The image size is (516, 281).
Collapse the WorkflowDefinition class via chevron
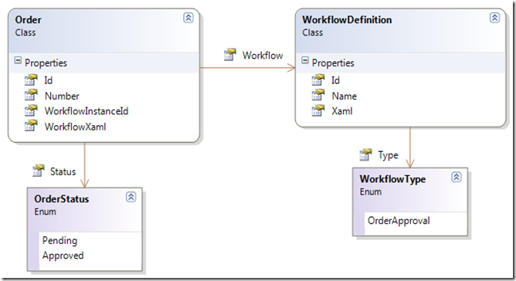tap(494, 18)
